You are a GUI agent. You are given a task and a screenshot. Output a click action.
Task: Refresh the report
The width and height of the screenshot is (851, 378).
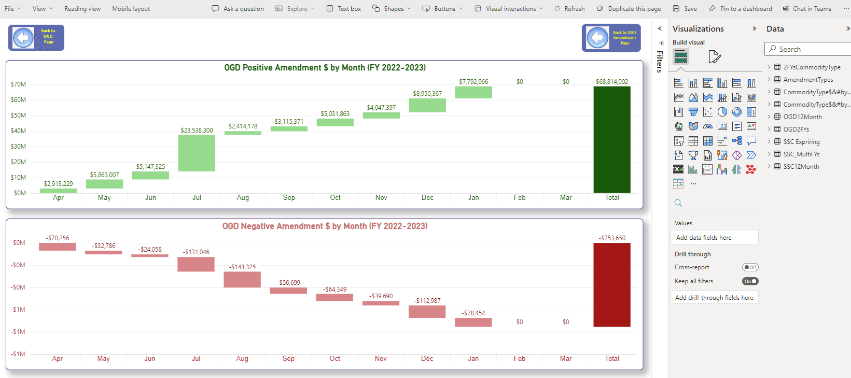pos(569,8)
